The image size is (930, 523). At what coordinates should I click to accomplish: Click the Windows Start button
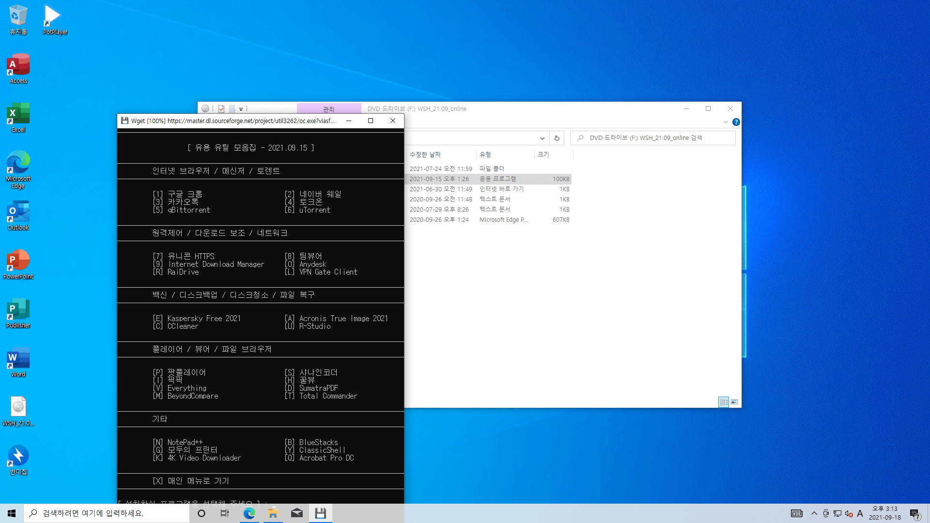pos(12,513)
